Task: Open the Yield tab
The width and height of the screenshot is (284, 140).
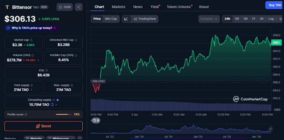Action: (x=155, y=7)
